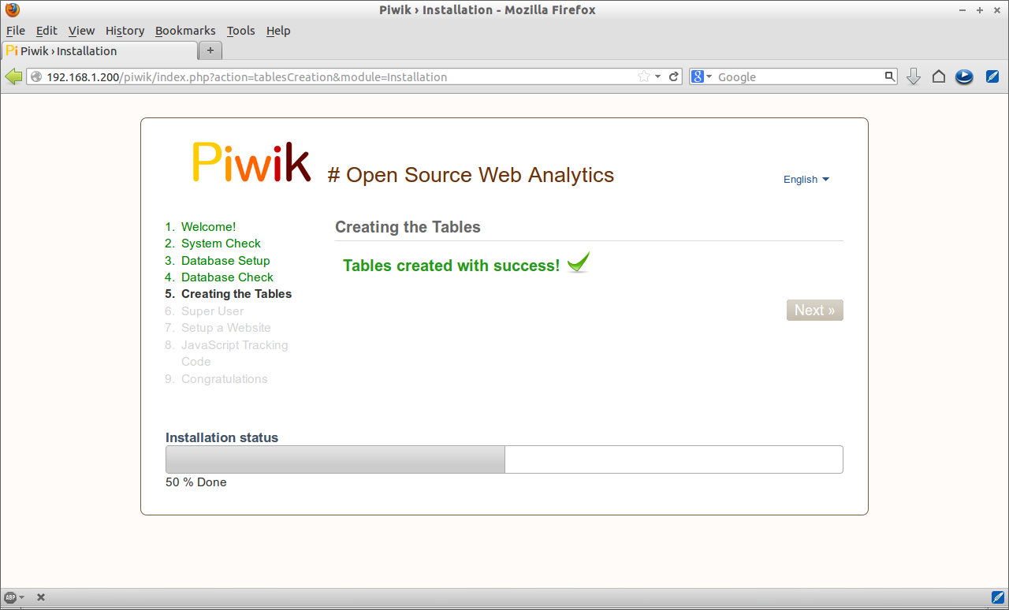Click the site identity globe icon

coord(36,77)
